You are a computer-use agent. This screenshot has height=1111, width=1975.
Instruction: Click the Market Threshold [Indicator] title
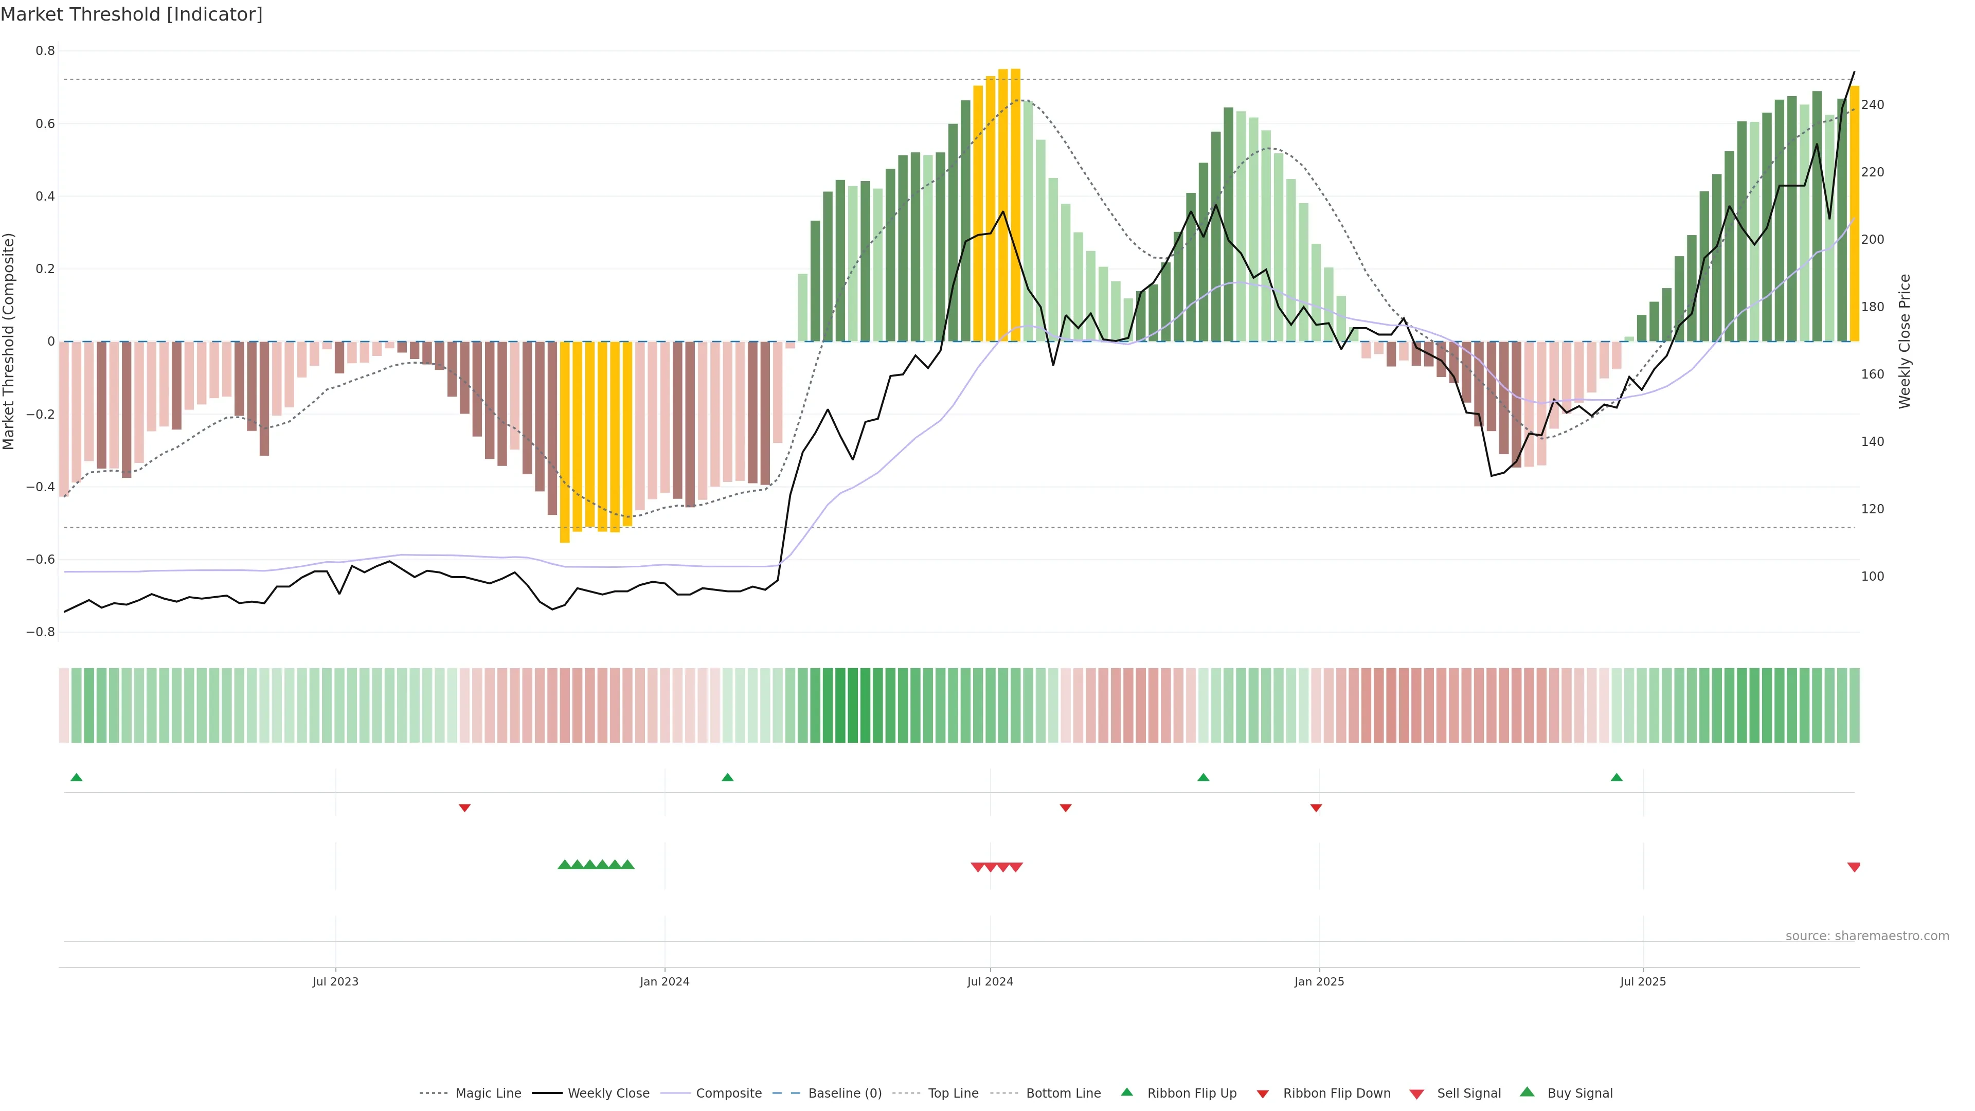pyautogui.click(x=131, y=14)
